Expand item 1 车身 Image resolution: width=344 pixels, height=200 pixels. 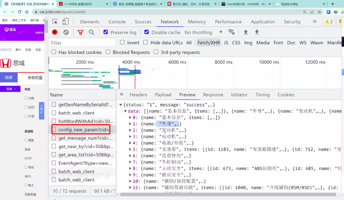pyautogui.click(x=130, y=124)
